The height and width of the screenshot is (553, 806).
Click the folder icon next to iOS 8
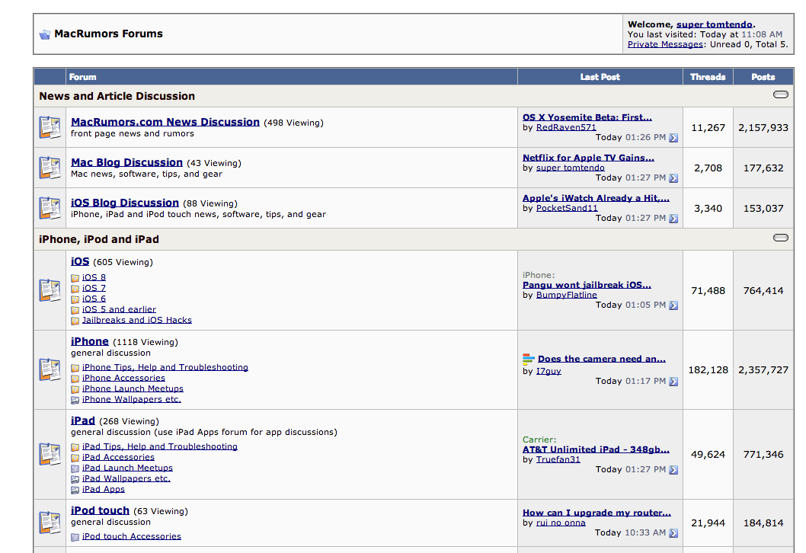point(75,278)
